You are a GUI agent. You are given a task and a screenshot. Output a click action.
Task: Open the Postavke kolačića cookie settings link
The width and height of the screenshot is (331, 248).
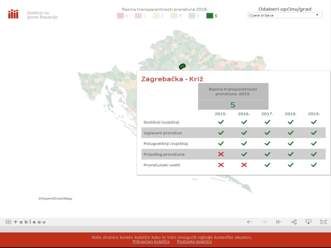pyautogui.click(x=194, y=242)
